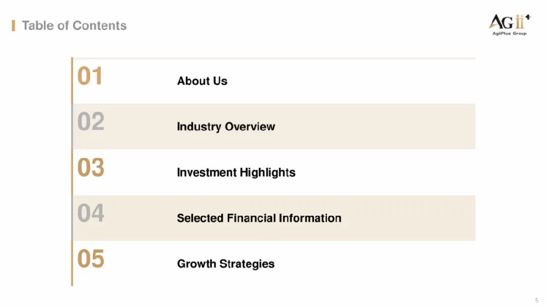The height and width of the screenshot is (307, 546).
Task: Select the gold 05 number
Action: coord(91,259)
